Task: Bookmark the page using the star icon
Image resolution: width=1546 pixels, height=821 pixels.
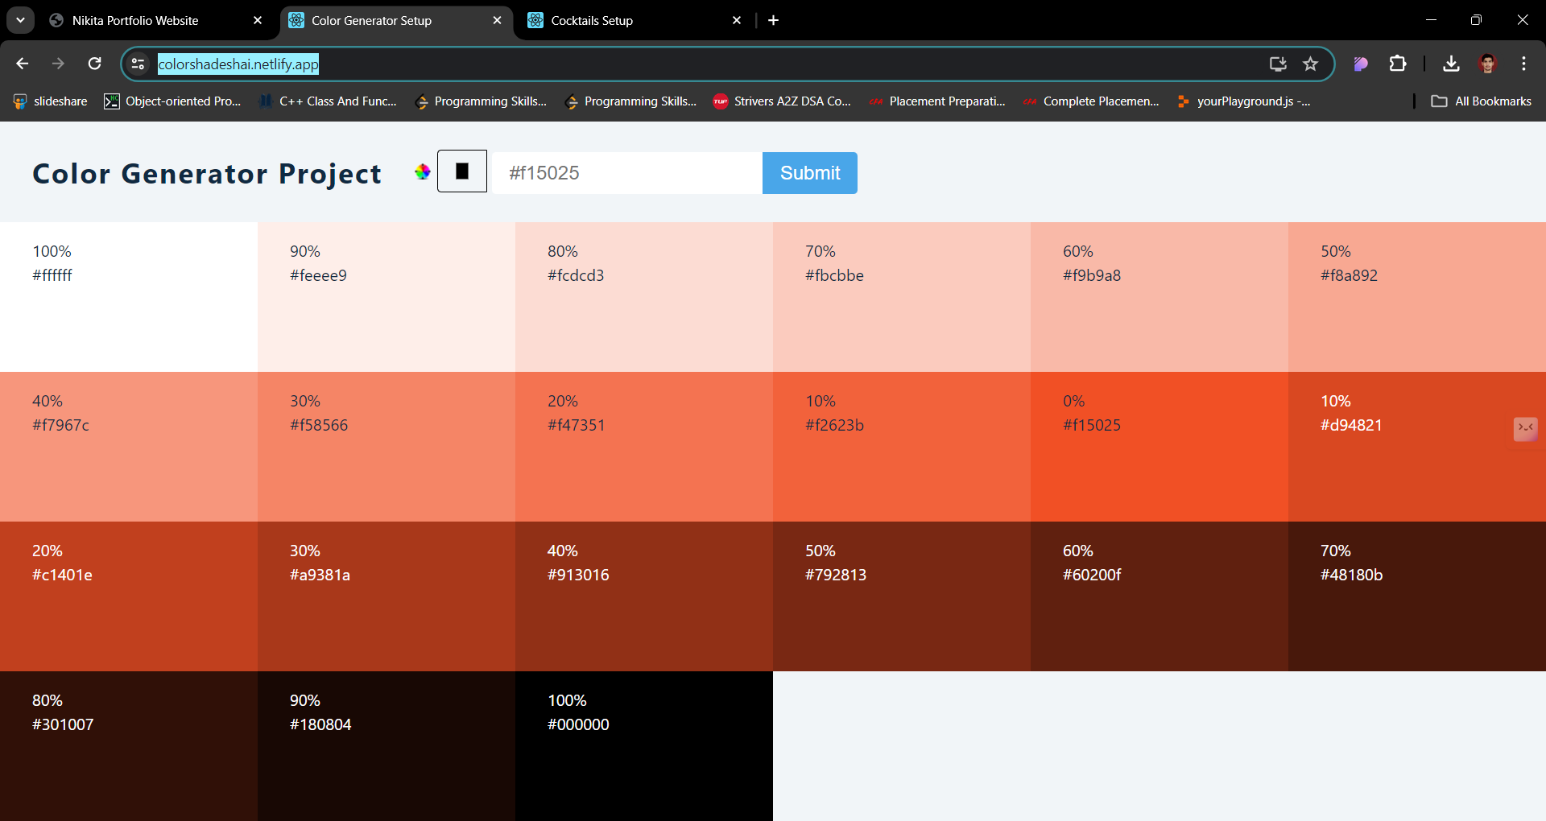Action: click(x=1311, y=64)
